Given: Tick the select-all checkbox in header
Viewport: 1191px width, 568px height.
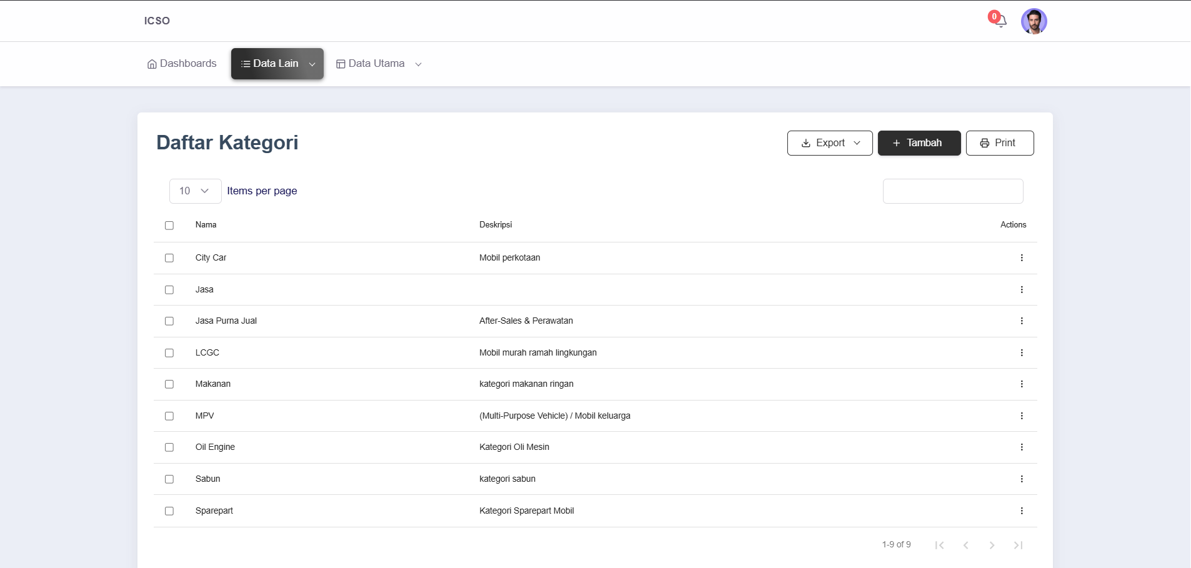Looking at the screenshot, I should pos(169,226).
